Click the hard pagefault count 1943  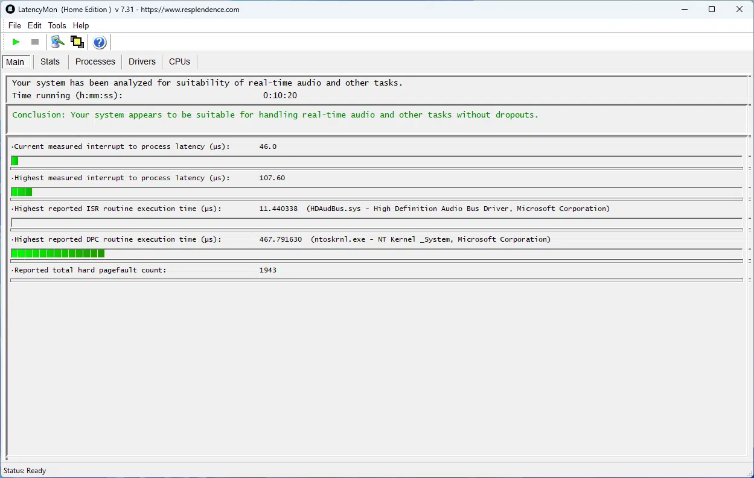(268, 270)
